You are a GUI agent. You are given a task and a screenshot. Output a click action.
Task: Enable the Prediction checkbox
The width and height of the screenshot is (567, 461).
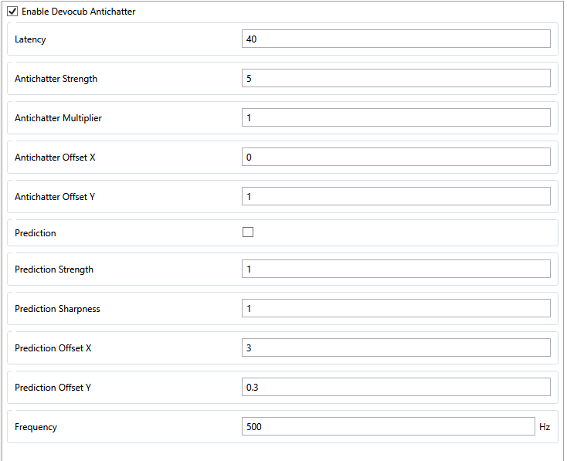(x=248, y=232)
